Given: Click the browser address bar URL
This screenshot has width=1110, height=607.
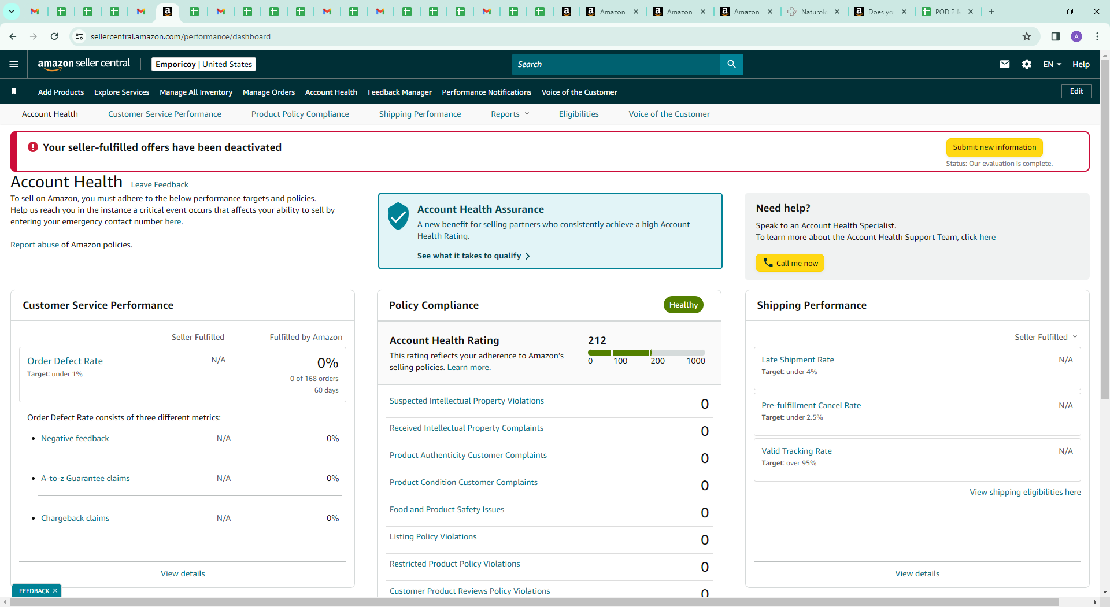Looking at the screenshot, I should [x=180, y=36].
